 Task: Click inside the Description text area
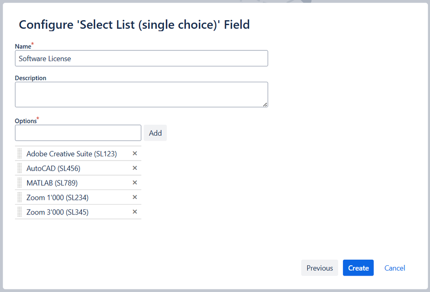(141, 94)
